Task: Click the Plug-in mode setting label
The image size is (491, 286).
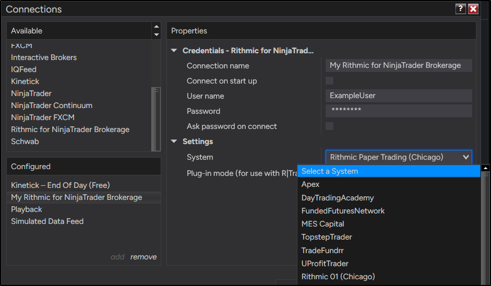Action: (x=242, y=173)
